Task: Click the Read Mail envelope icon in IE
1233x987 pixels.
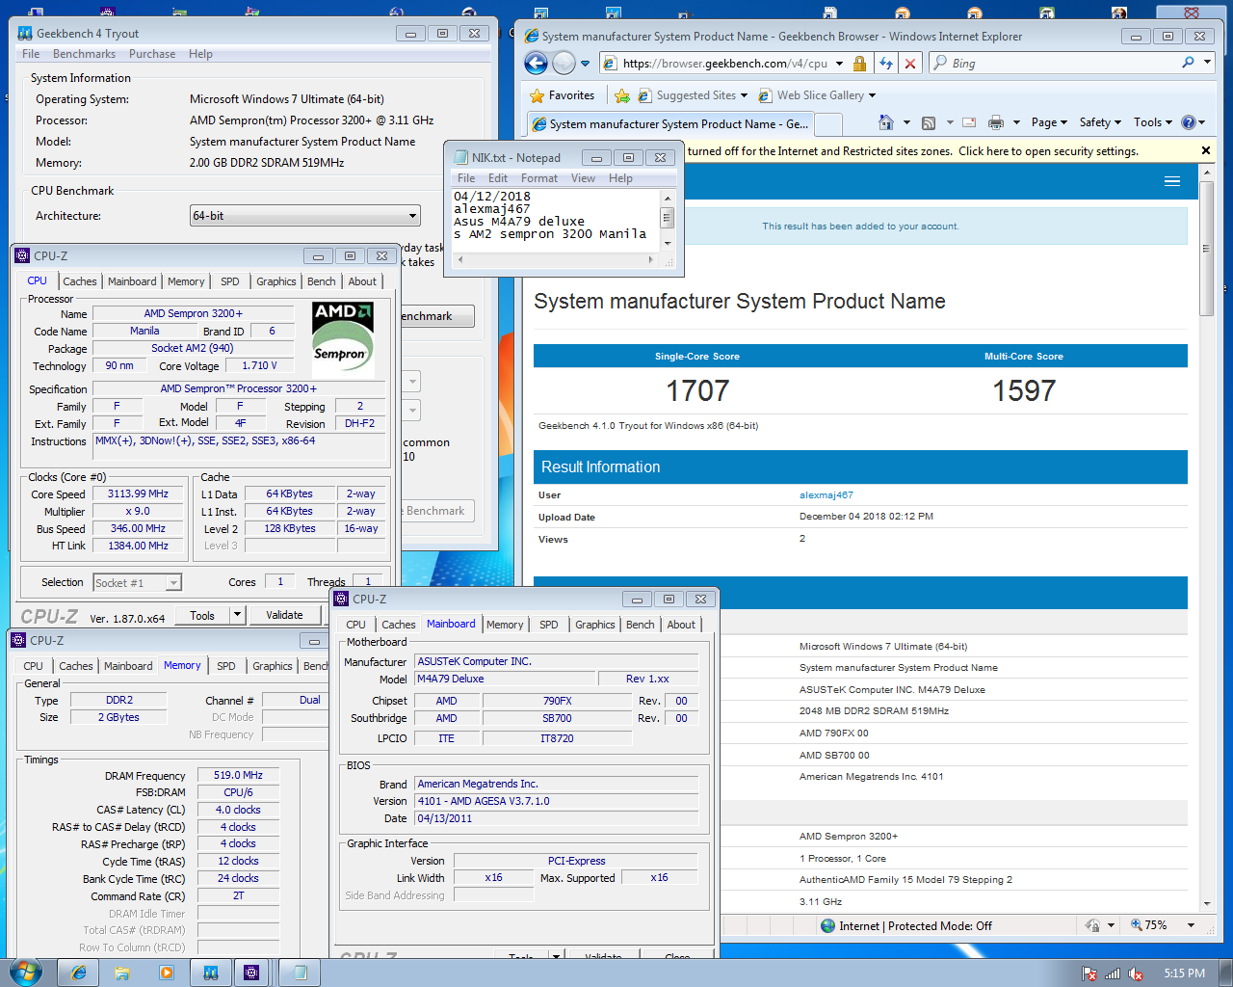Action: 969,122
